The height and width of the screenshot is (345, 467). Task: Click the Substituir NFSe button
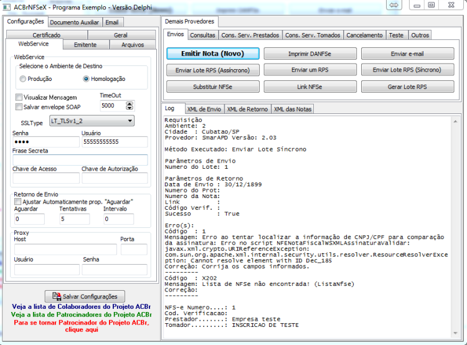(213, 87)
